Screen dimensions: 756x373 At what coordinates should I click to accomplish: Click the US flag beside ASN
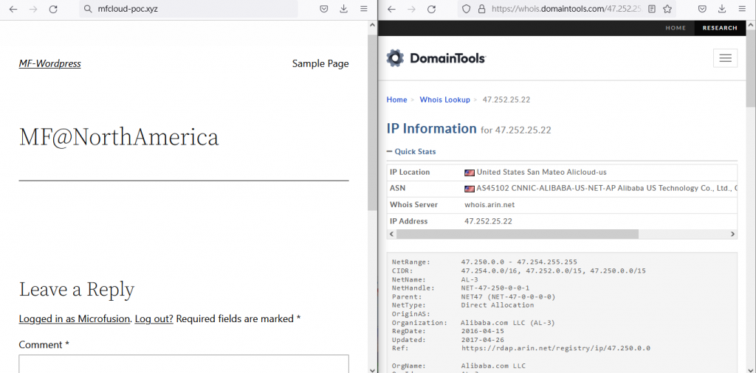pos(469,189)
